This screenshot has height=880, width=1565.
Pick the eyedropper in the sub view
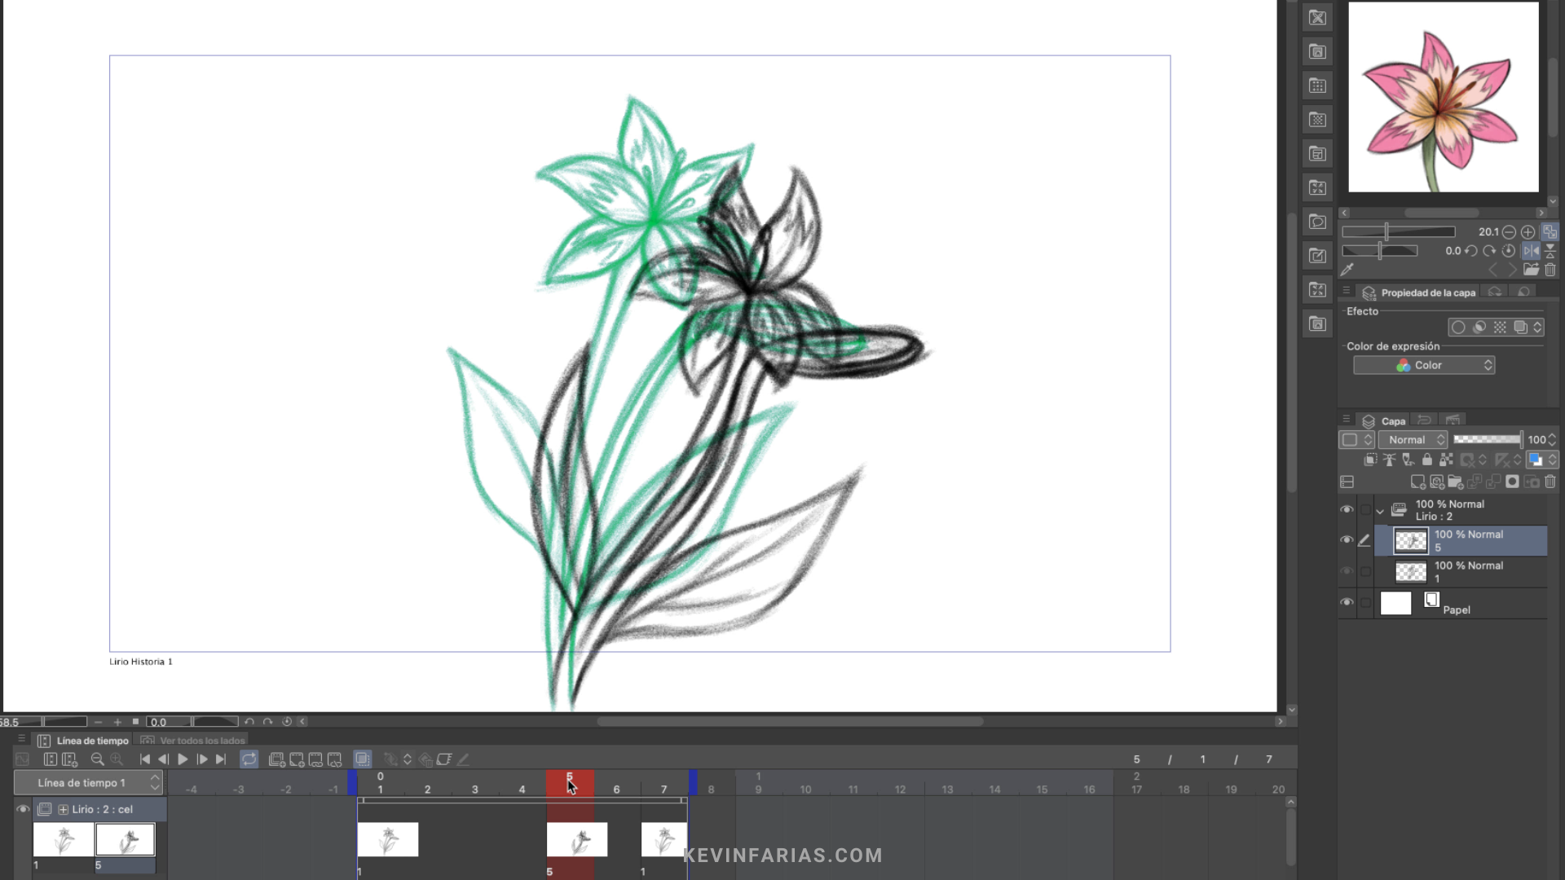click(1347, 270)
